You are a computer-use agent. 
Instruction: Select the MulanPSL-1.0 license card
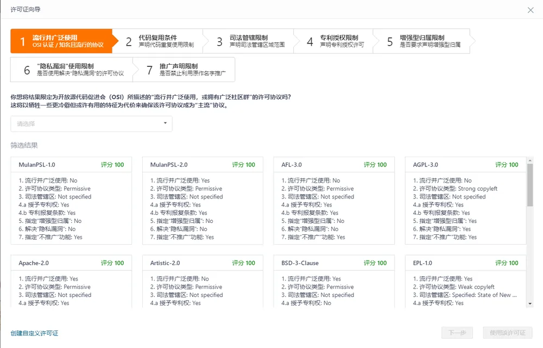pyautogui.click(x=71, y=201)
